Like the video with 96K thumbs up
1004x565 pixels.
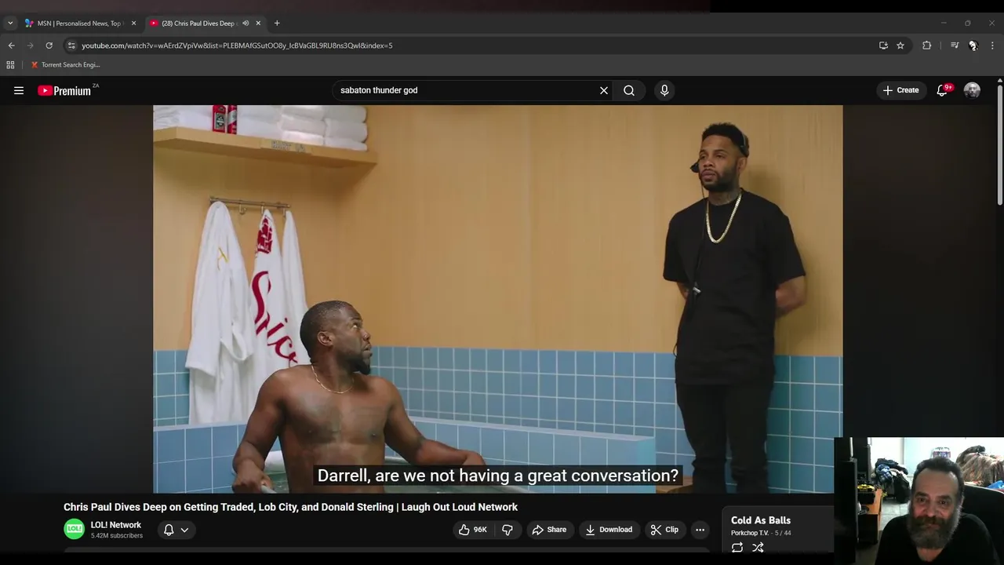[473, 530]
